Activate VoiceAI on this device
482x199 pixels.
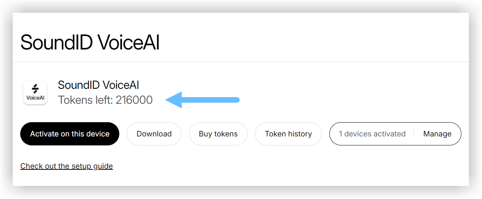tap(70, 134)
